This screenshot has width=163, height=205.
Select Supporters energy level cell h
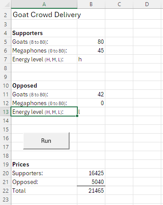point(91,59)
